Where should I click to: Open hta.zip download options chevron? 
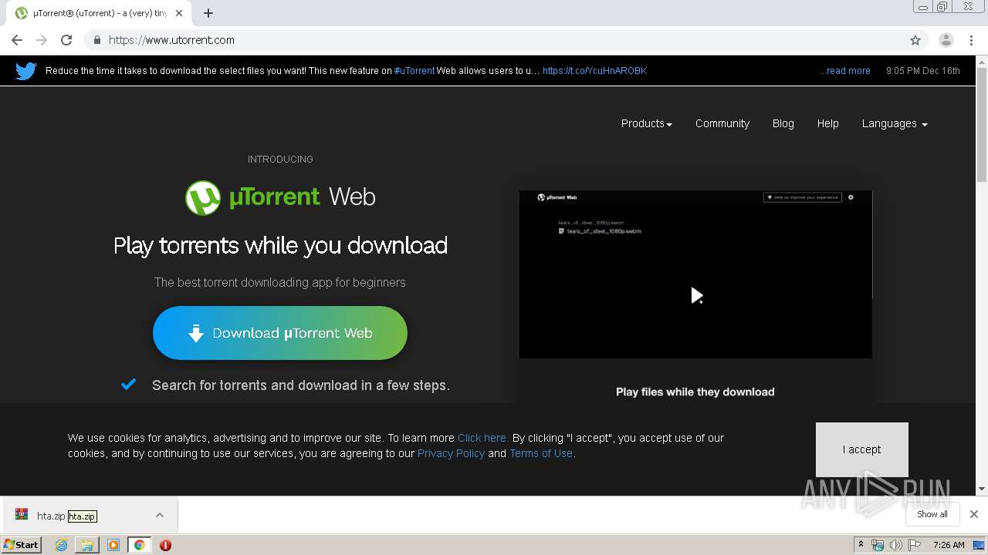tap(159, 515)
